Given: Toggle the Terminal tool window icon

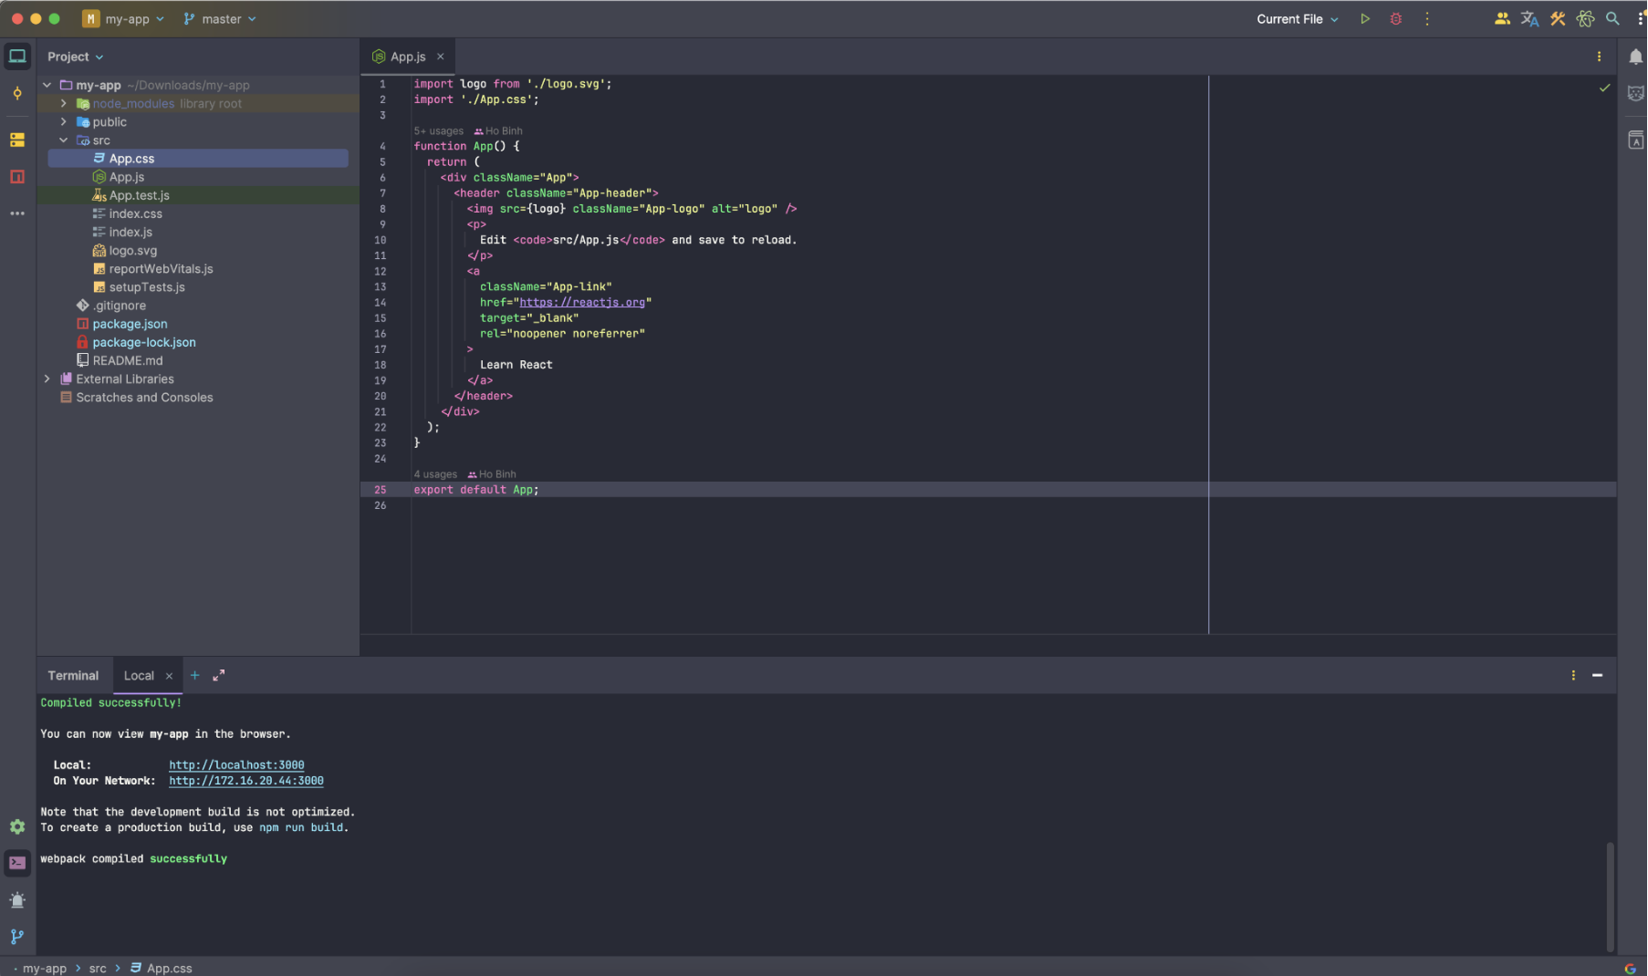Looking at the screenshot, I should pyautogui.click(x=17, y=863).
